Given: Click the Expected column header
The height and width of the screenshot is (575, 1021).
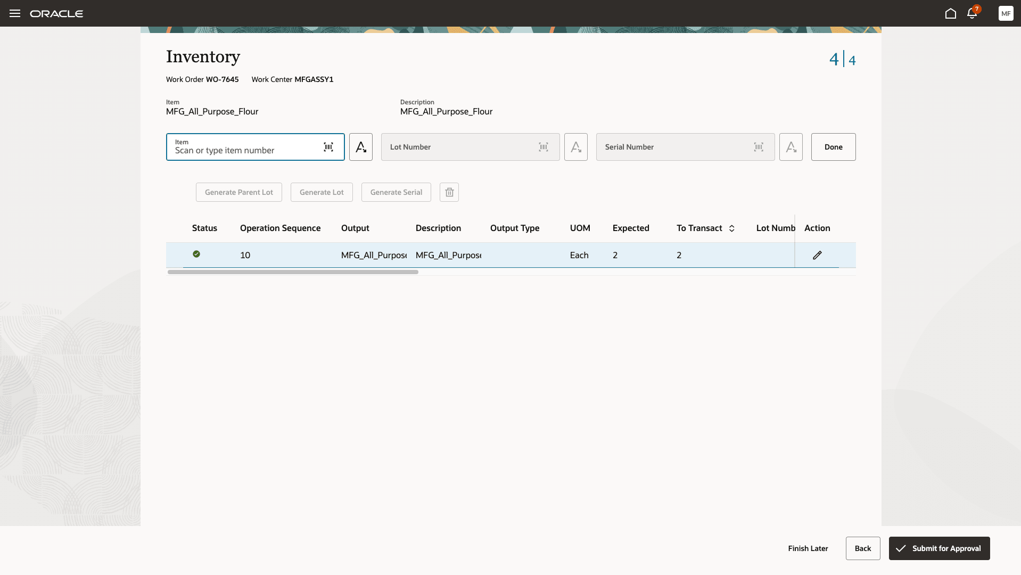Looking at the screenshot, I should tap(631, 228).
